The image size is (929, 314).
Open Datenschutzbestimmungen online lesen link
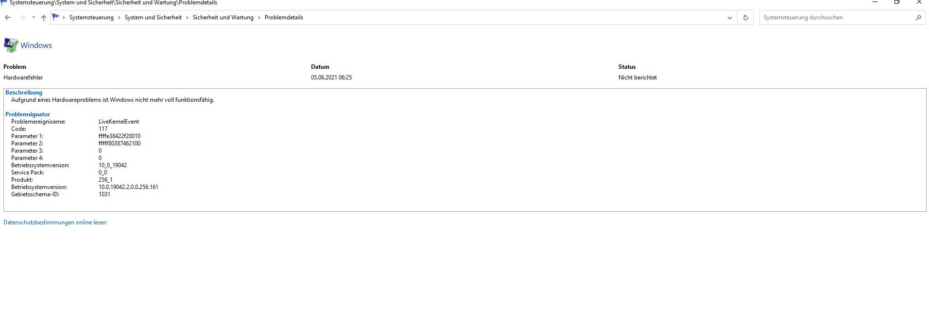tap(55, 222)
